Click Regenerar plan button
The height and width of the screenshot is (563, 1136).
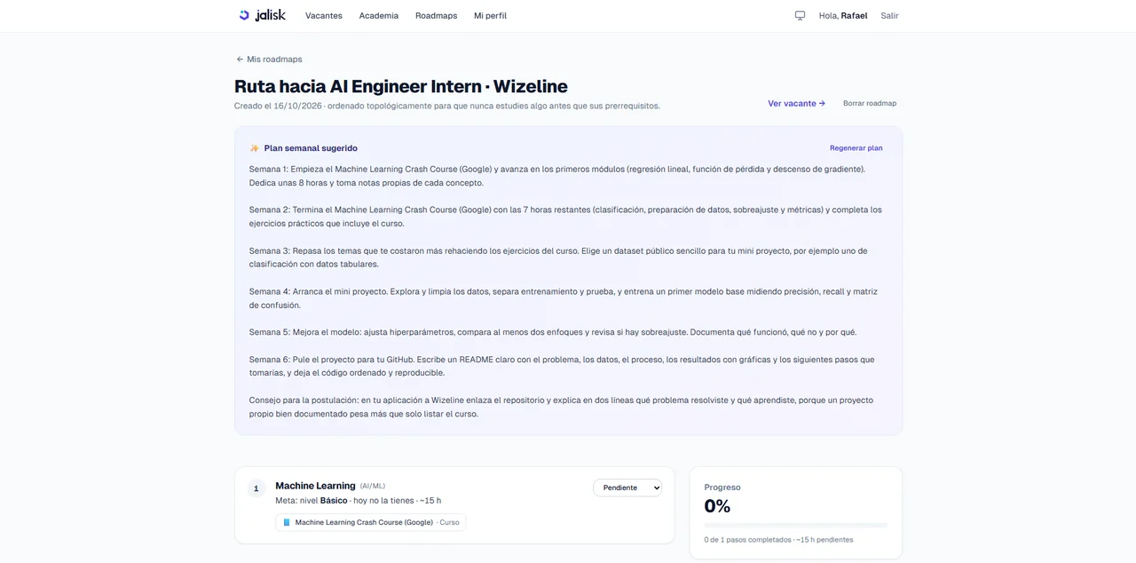pyautogui.click(x=856, y=148)
